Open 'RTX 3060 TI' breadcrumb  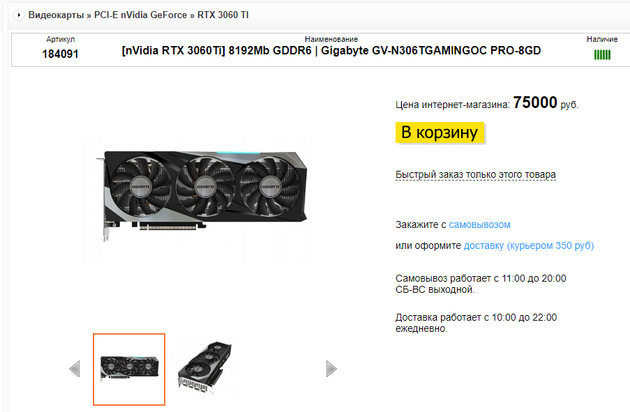[223, 15]
